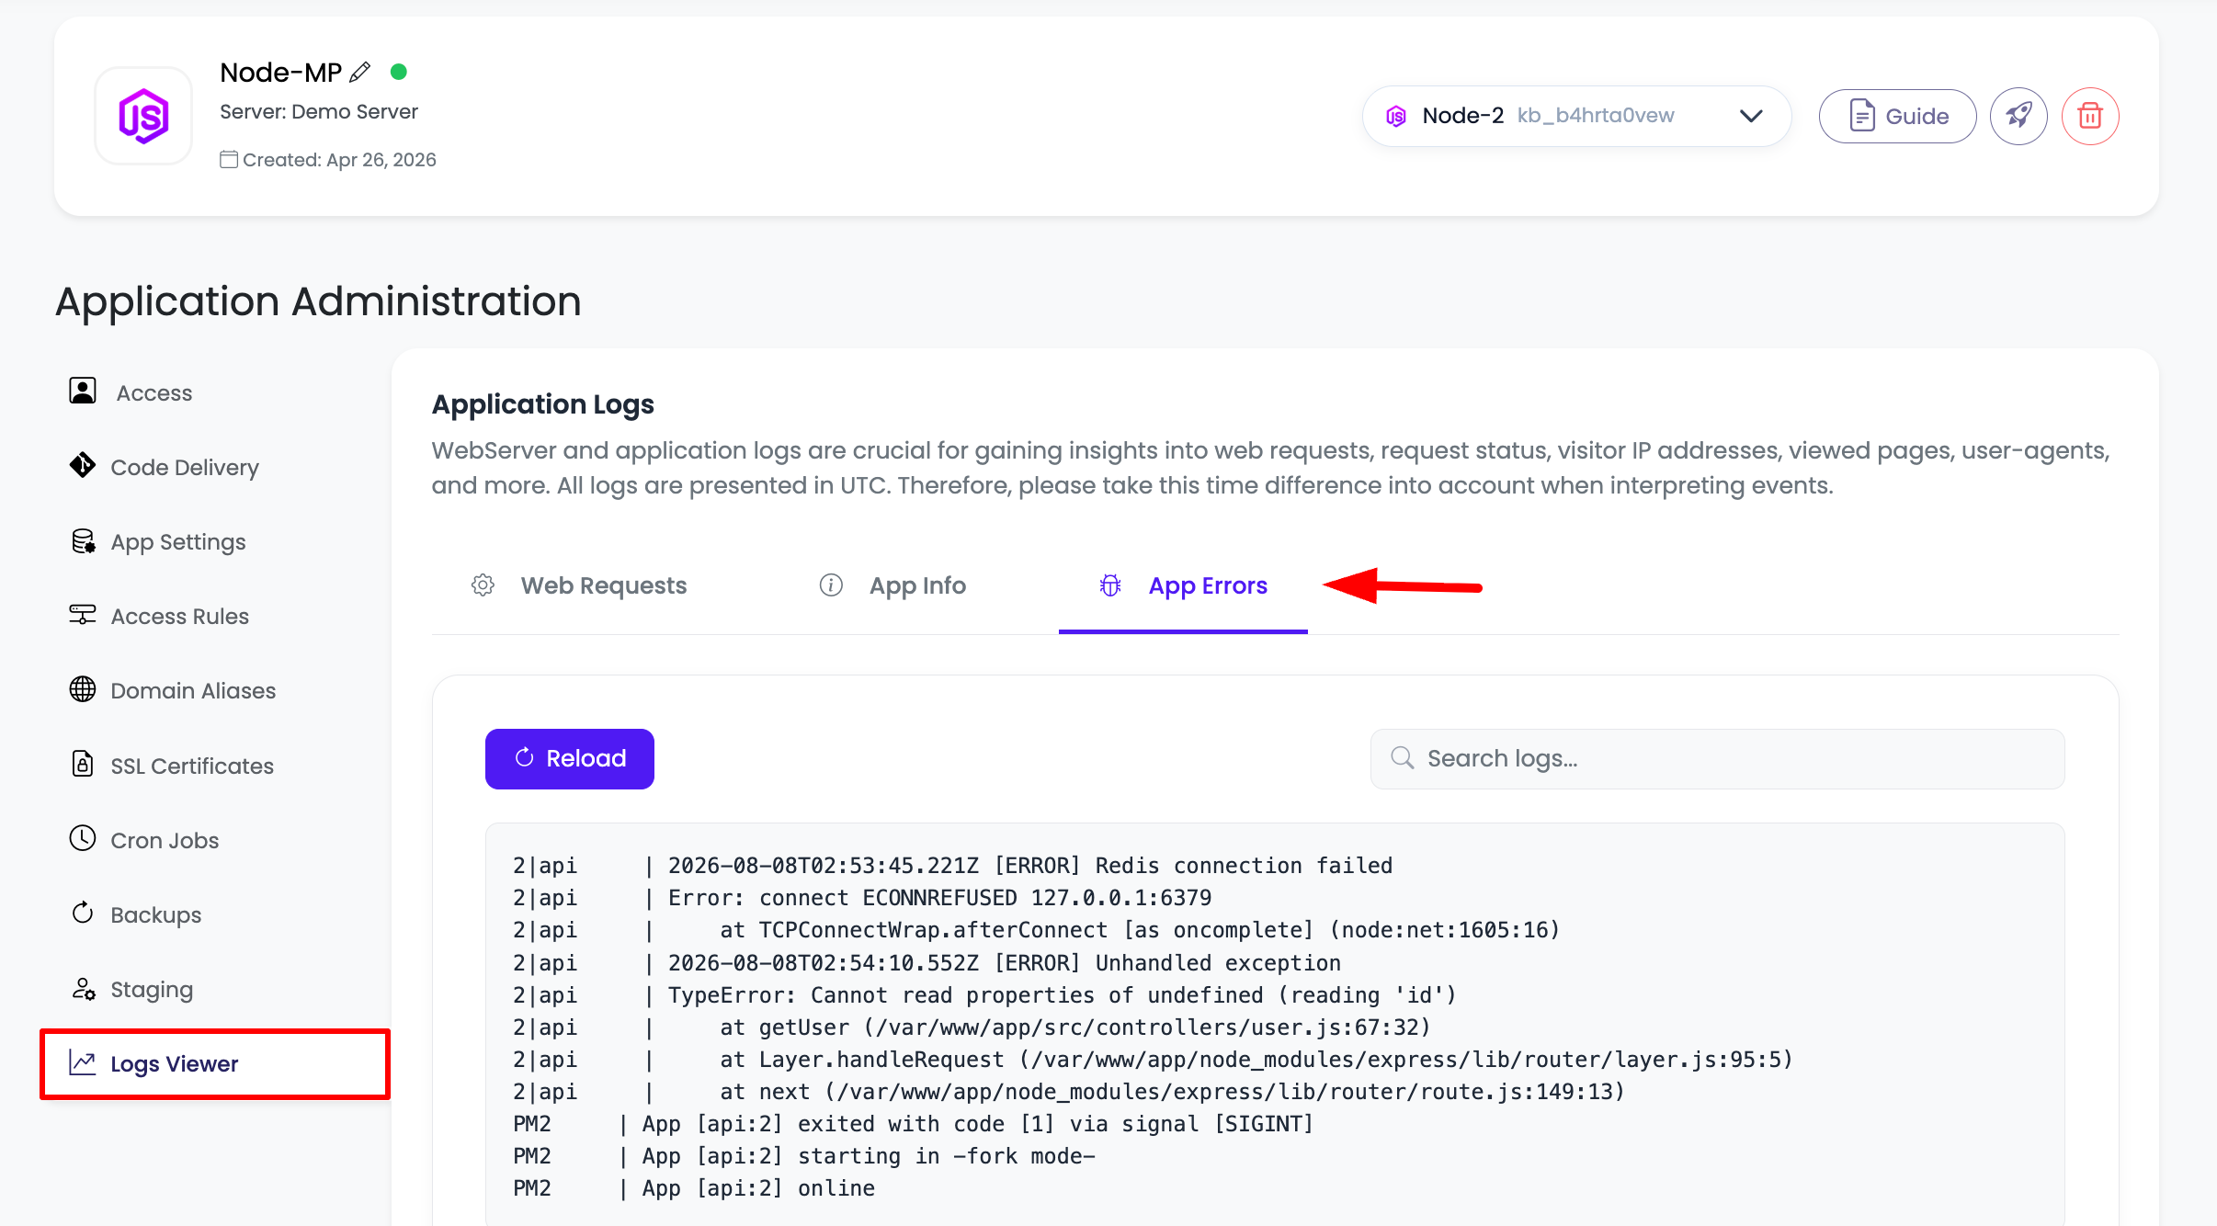
Task: Click 'exited with code [1]' PM2 line
Action: (x=914, y=1124)
